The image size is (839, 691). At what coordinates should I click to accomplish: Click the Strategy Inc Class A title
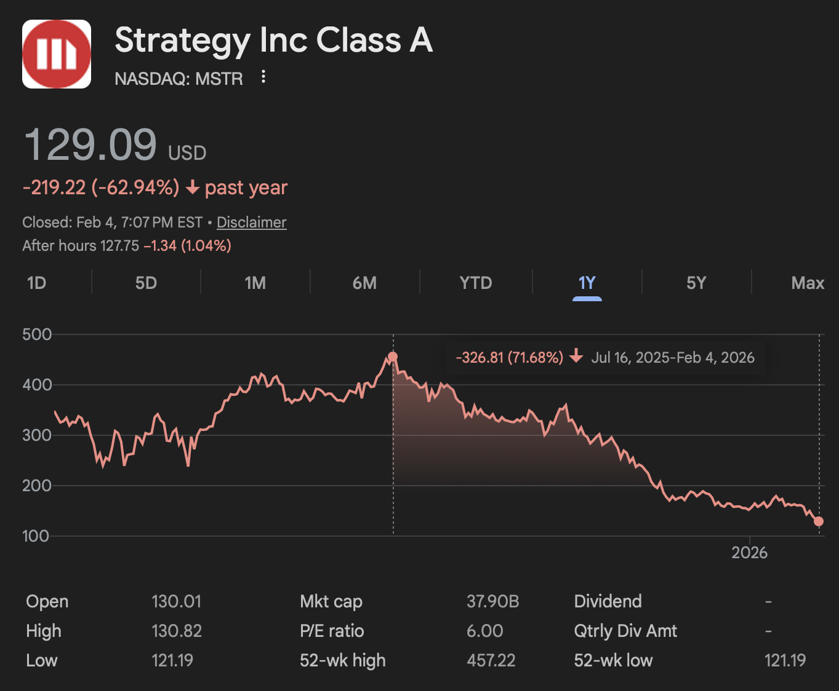coord(273,41)
